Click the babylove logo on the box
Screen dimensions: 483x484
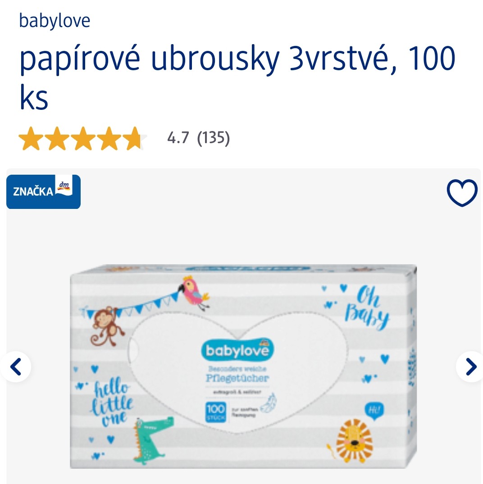(237, 350)
